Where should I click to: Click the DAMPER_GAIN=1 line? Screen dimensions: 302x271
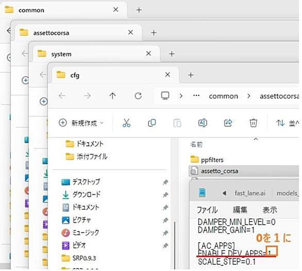(x=226, y=230)
